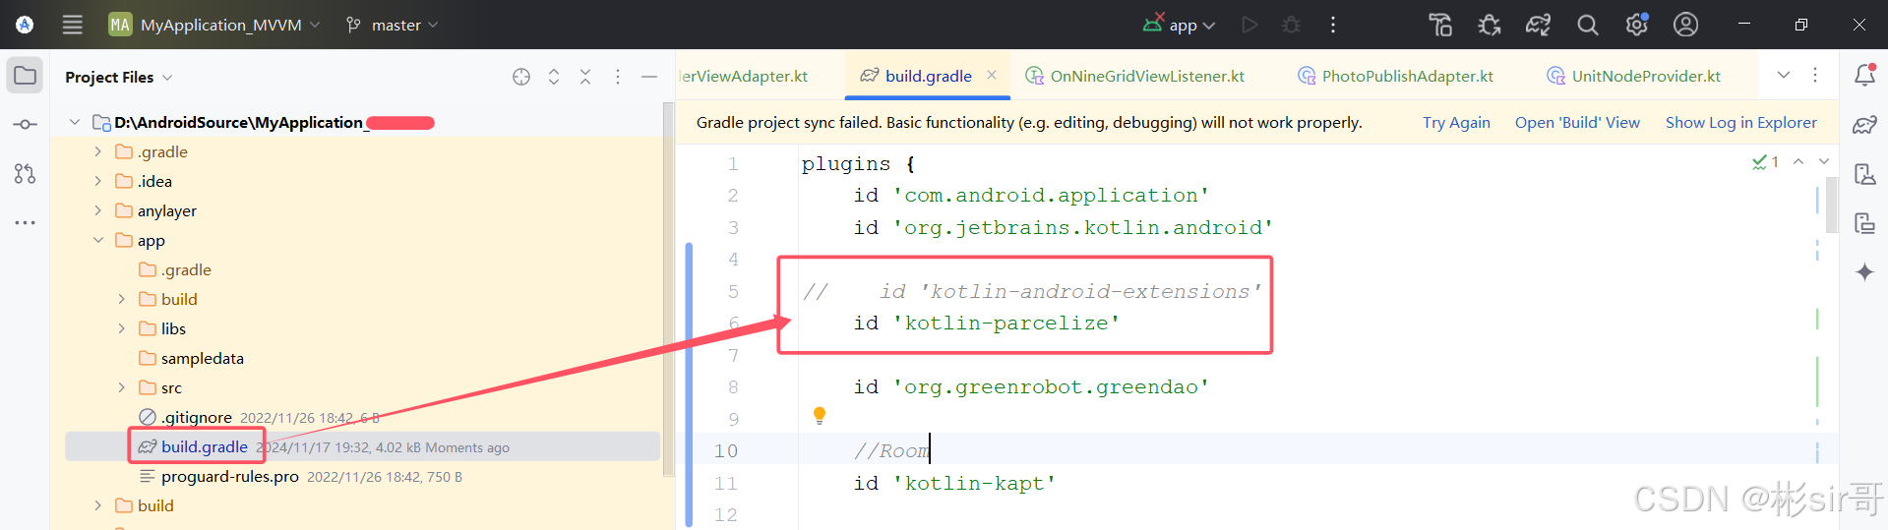1888x530 pixels.
Task: Open Running Devices sidebar icon
Action: click(x=1864, y=223)
